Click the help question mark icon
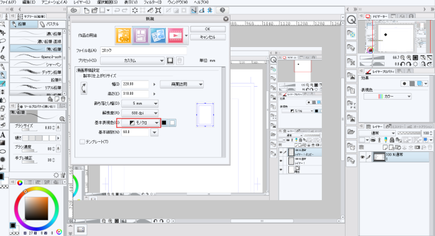The image size is (435, 236). coord(222,11)
